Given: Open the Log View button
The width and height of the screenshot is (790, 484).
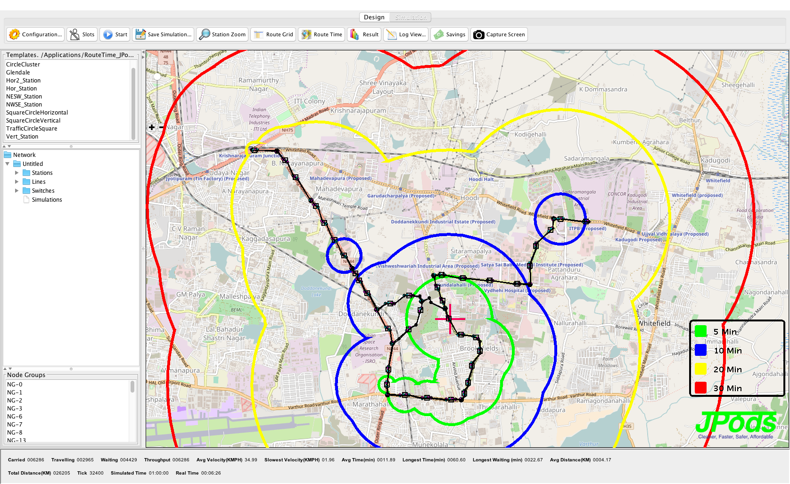Looking at the screenshot, I should pyautogui.click(x=391, y=34).
